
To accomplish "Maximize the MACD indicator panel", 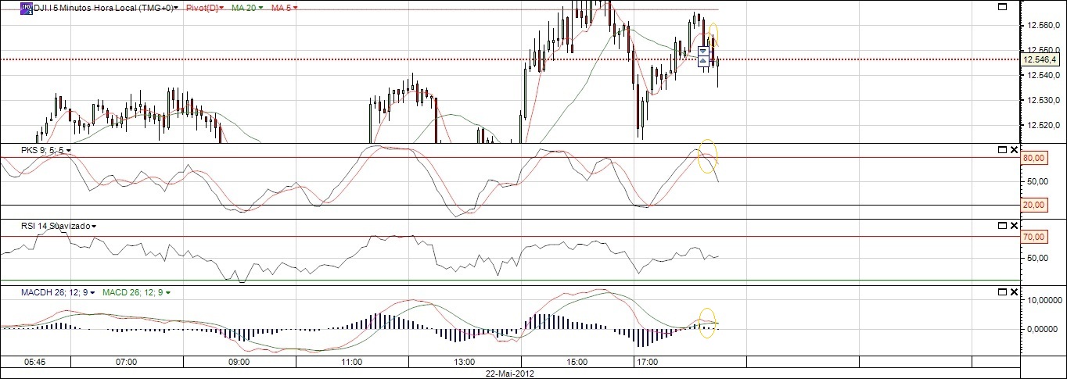I will click(x=1002, y=292).
